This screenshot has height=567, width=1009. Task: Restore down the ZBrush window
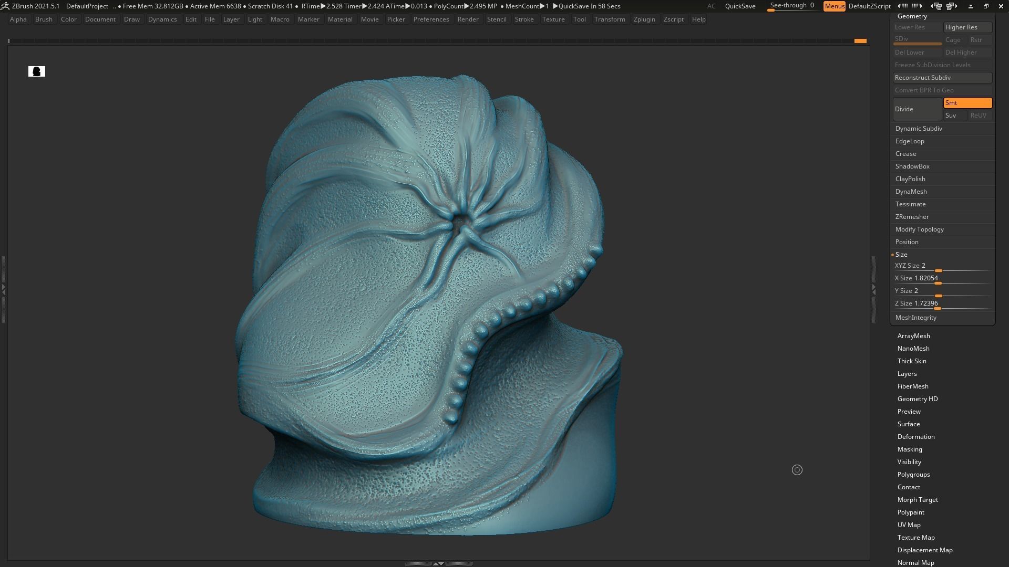[x=986, y=6]
